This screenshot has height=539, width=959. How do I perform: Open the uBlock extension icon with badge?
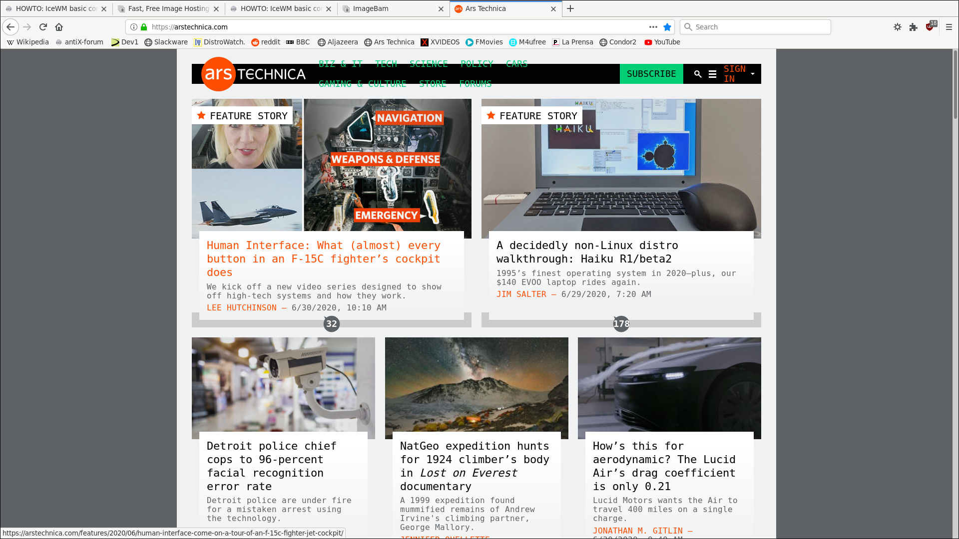coord(930,27)
